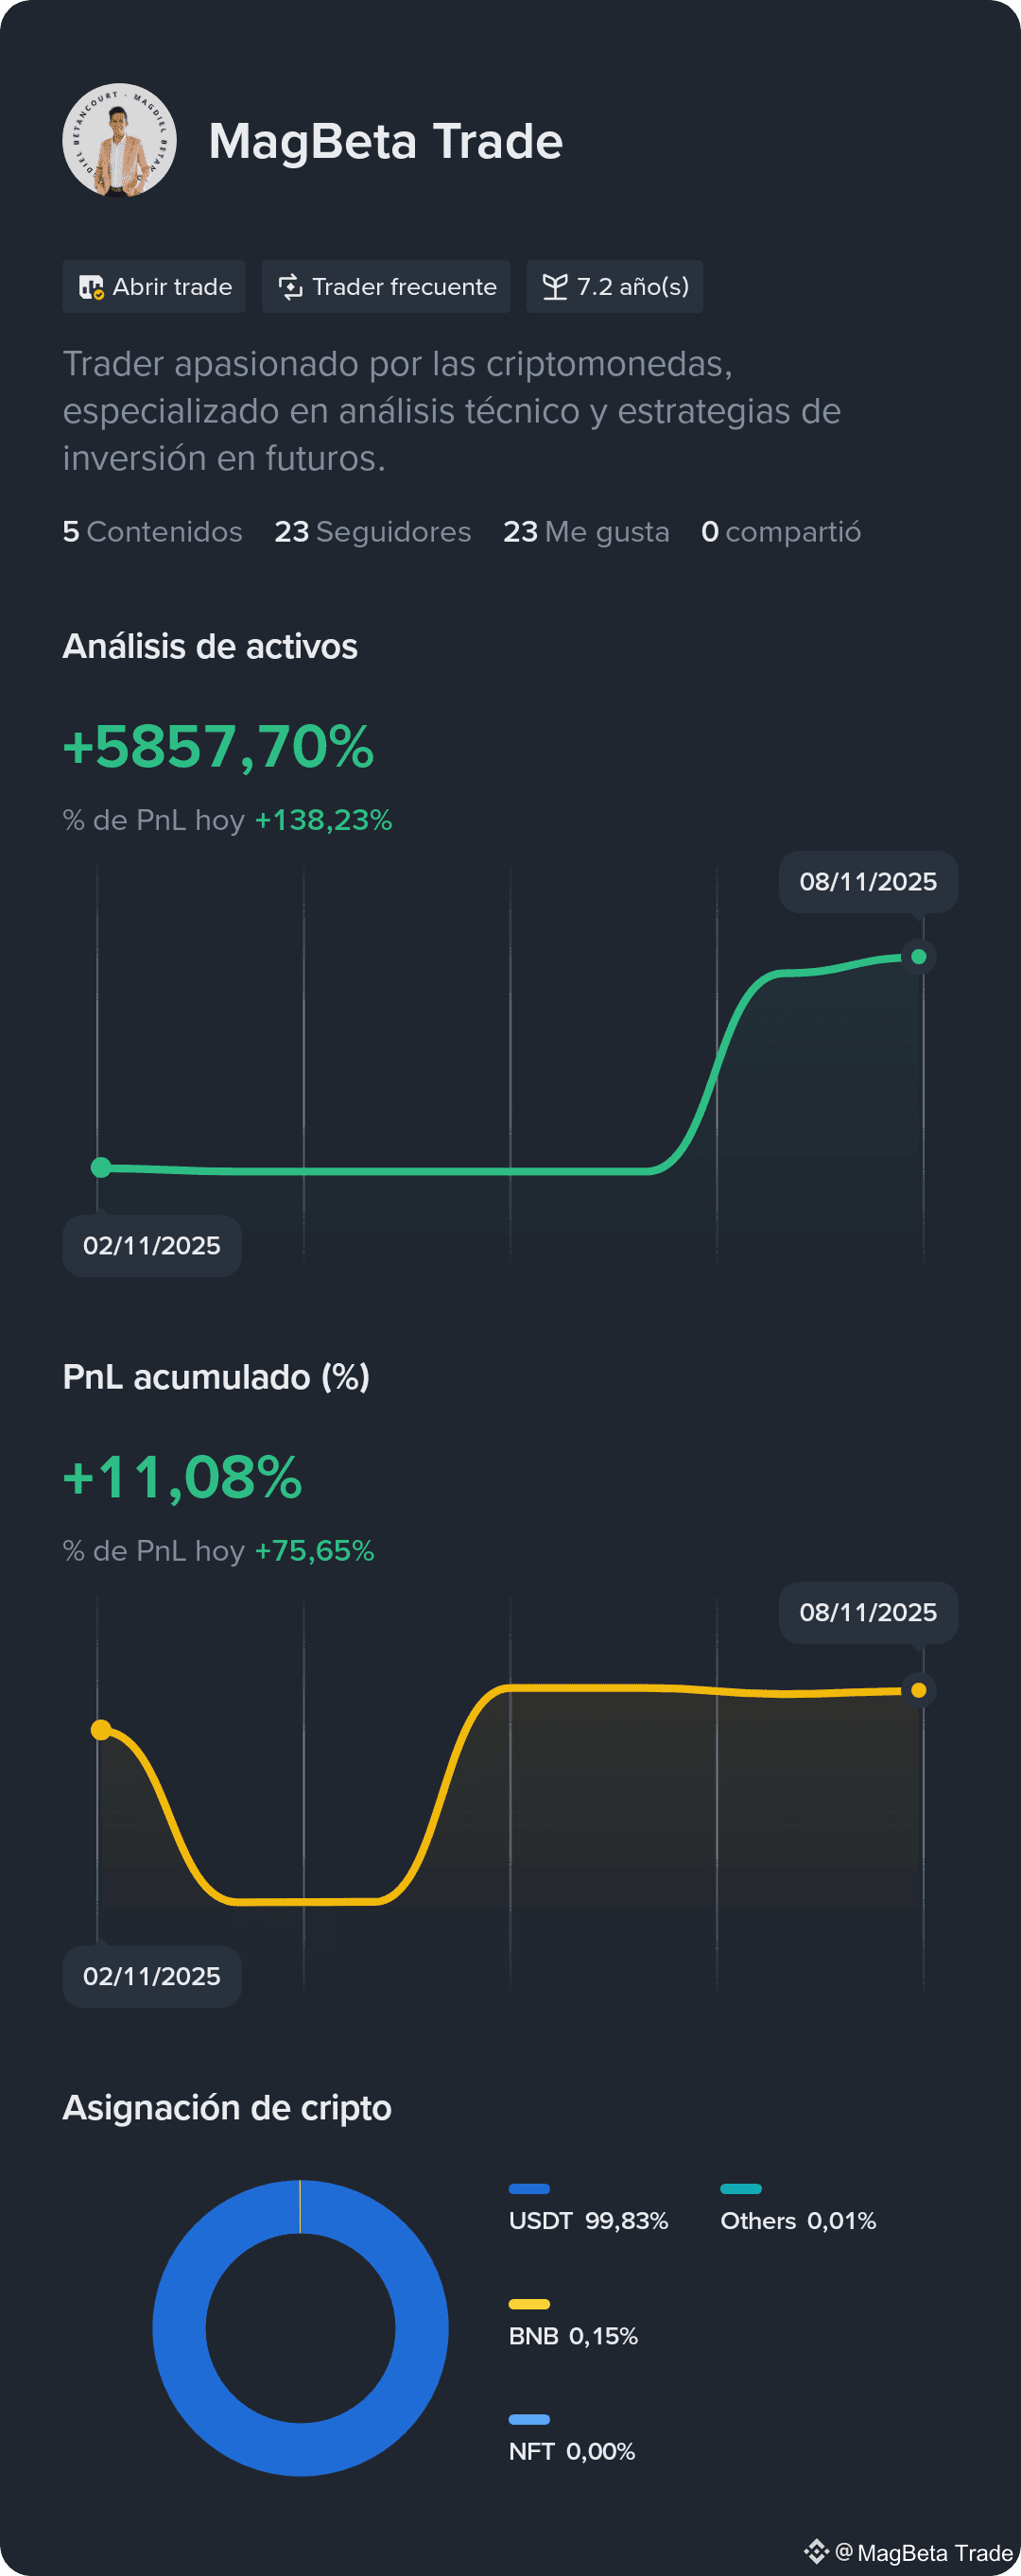Open the Abrir trade badge
The image size is (1021, 2576).
154,287
